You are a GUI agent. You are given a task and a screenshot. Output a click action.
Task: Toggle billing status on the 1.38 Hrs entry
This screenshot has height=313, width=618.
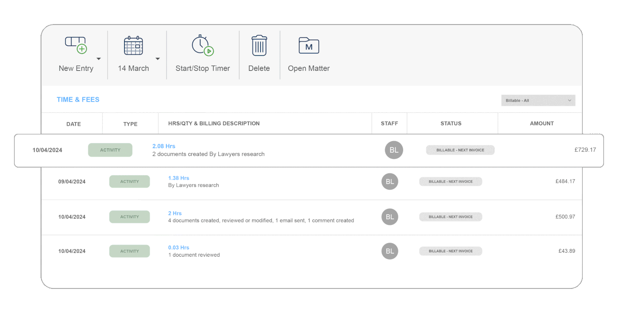click(x=450, y=182)
